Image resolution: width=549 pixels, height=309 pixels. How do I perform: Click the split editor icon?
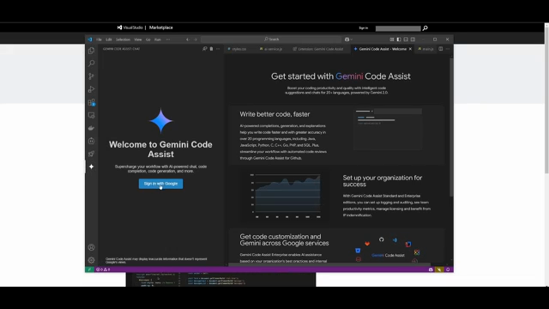[x=440, y=49]
